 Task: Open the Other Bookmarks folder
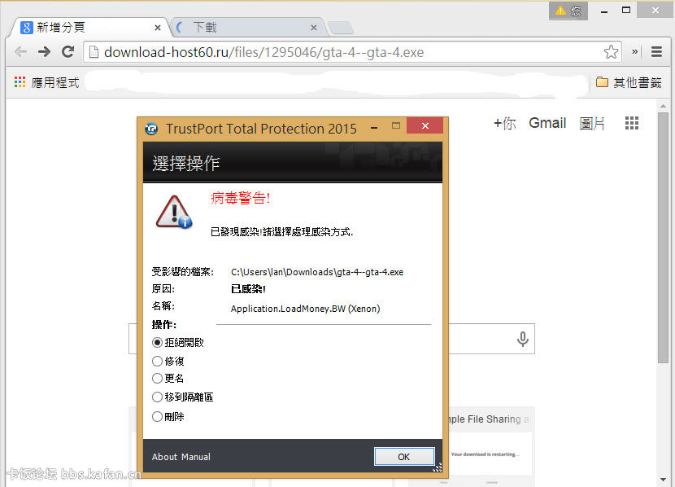coord(629,82)
